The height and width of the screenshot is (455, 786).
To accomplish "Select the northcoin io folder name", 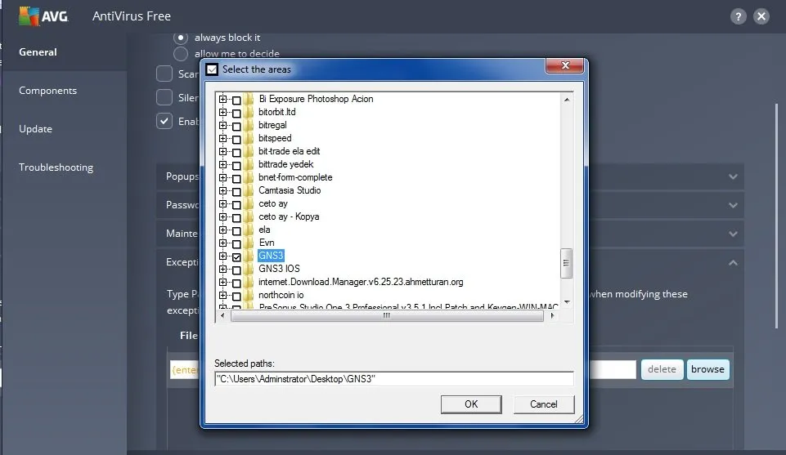I will coord(281,296).
